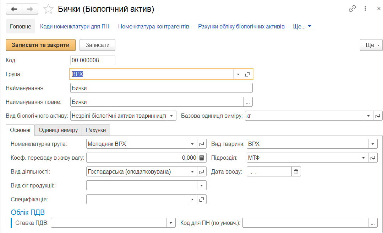
Task: Add this card to favorites with star icon
Action: pos(48,9)
